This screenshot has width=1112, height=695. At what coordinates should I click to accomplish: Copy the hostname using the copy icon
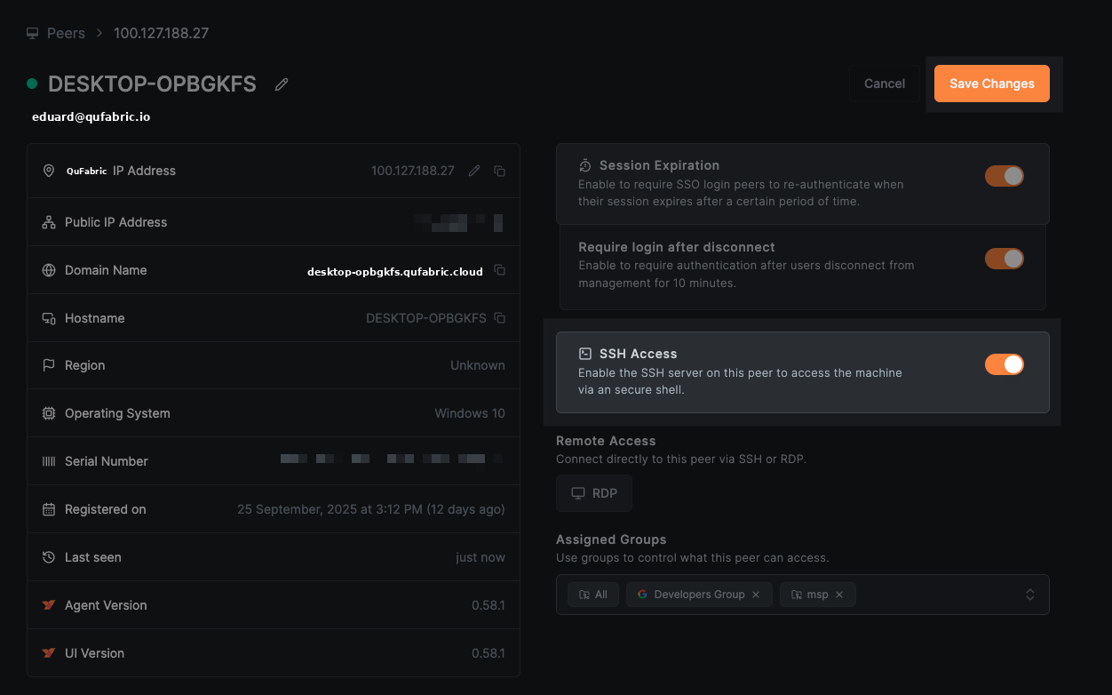coord(499,317)
